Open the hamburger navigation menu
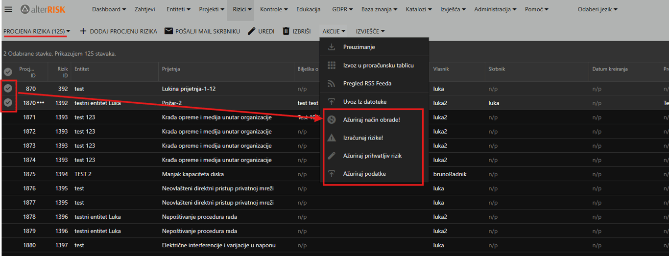The image size is (669, 256). [8, 9]
